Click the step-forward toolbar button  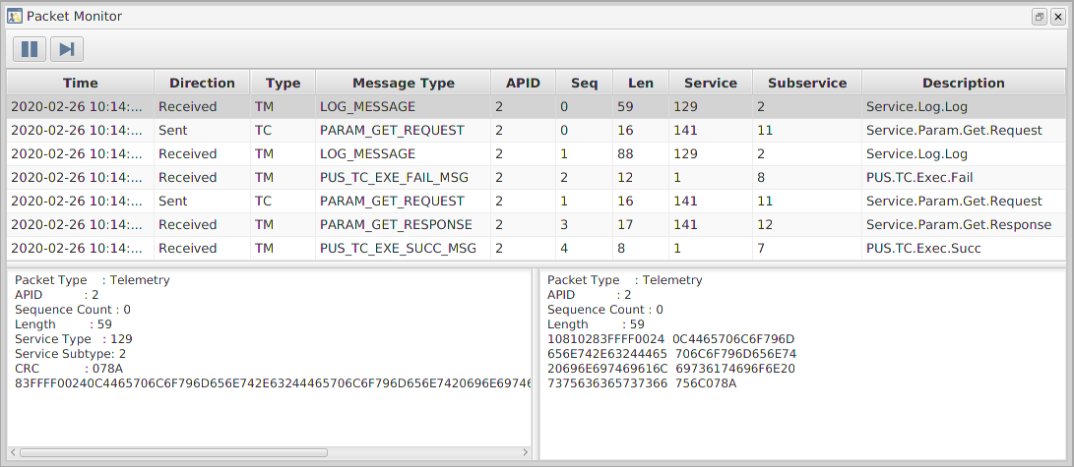(x=66, y=49)
